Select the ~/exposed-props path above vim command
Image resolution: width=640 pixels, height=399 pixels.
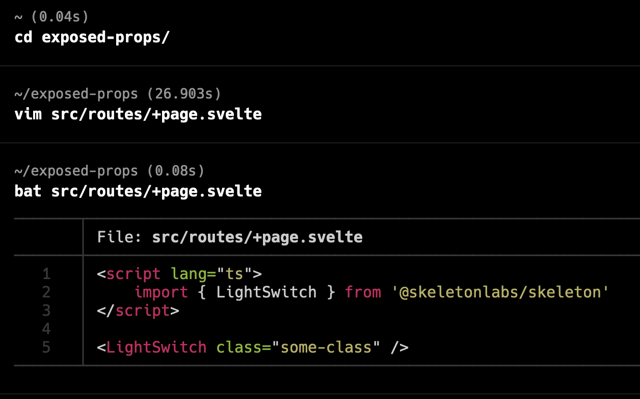tap(75, 93)
